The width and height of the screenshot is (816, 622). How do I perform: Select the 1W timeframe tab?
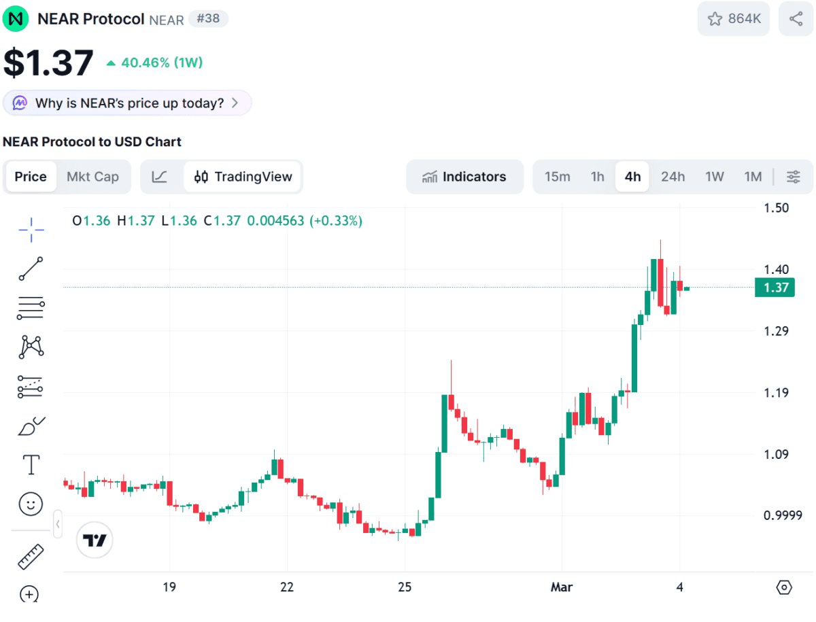tap(714, 177)
